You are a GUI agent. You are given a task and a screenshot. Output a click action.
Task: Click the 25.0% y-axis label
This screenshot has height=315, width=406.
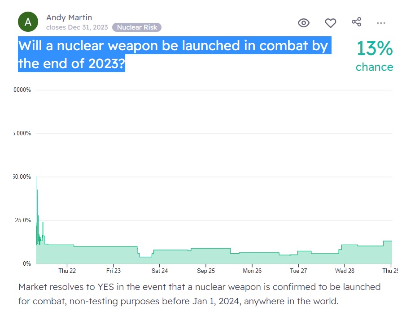tap(23, 220)
